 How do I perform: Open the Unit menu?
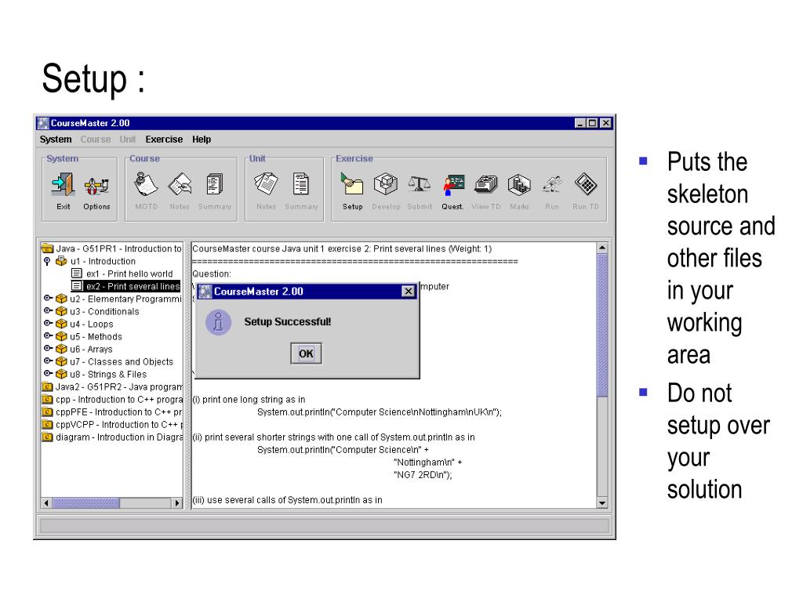tap(128, 140)
